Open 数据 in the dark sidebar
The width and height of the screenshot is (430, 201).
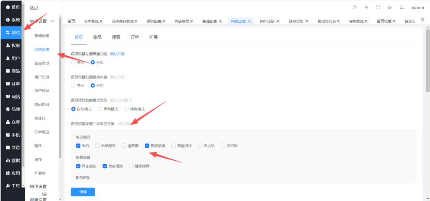click(x=13, y=160)
